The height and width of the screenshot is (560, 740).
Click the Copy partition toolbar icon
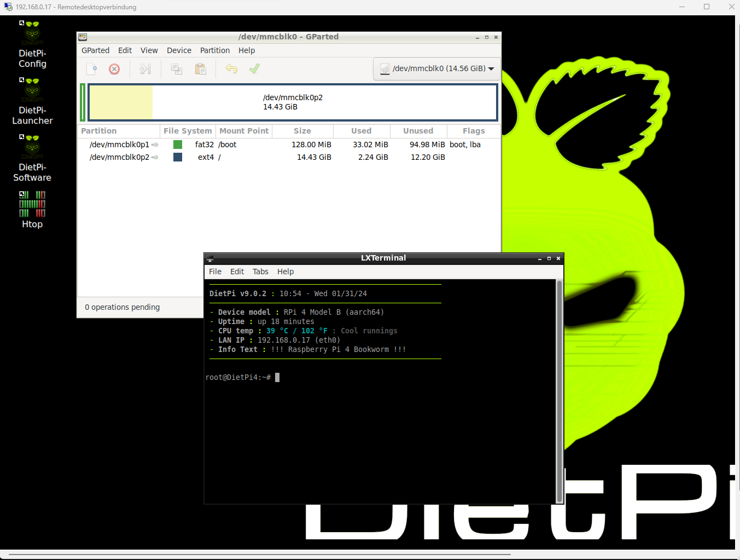(x=177, y=69)
